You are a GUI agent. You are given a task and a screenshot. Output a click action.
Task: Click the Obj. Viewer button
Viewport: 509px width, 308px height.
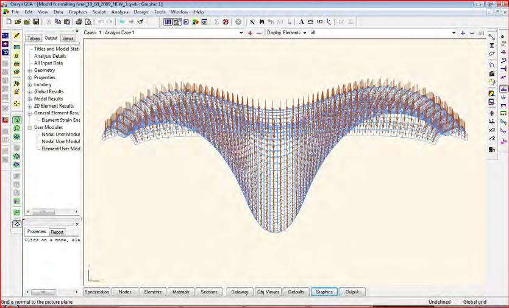[268, 292]
